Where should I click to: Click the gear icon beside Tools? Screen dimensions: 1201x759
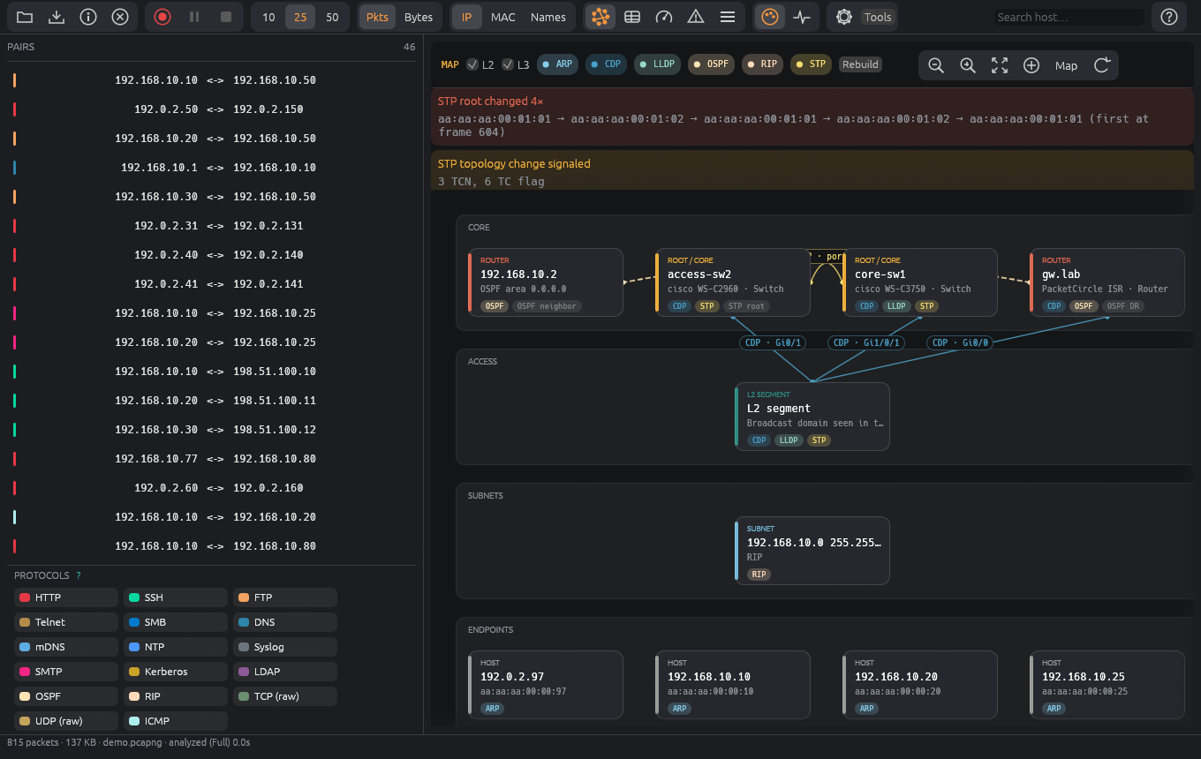tap(844, 17)
